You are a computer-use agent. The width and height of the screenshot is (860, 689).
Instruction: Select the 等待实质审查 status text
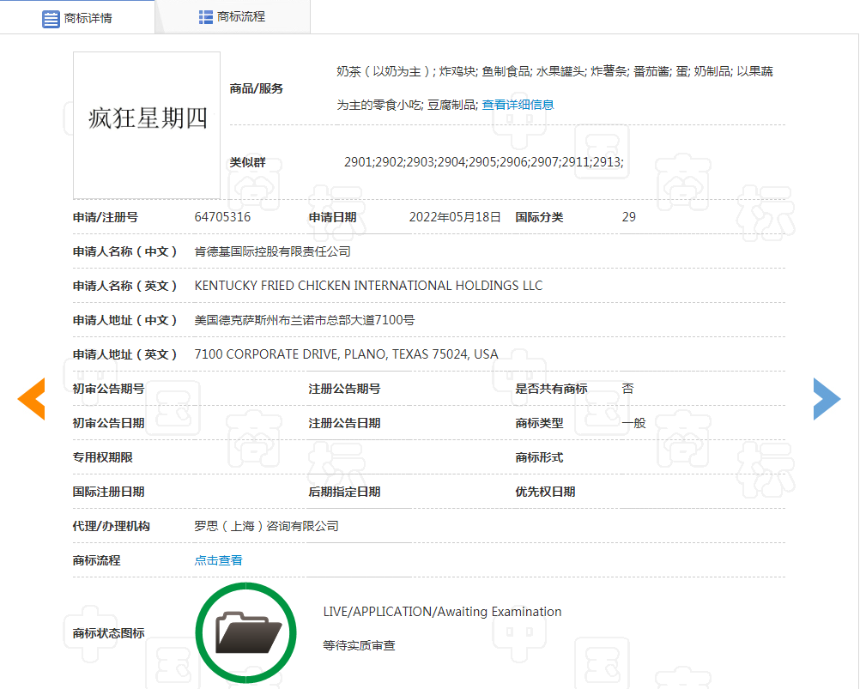(359, 646)
